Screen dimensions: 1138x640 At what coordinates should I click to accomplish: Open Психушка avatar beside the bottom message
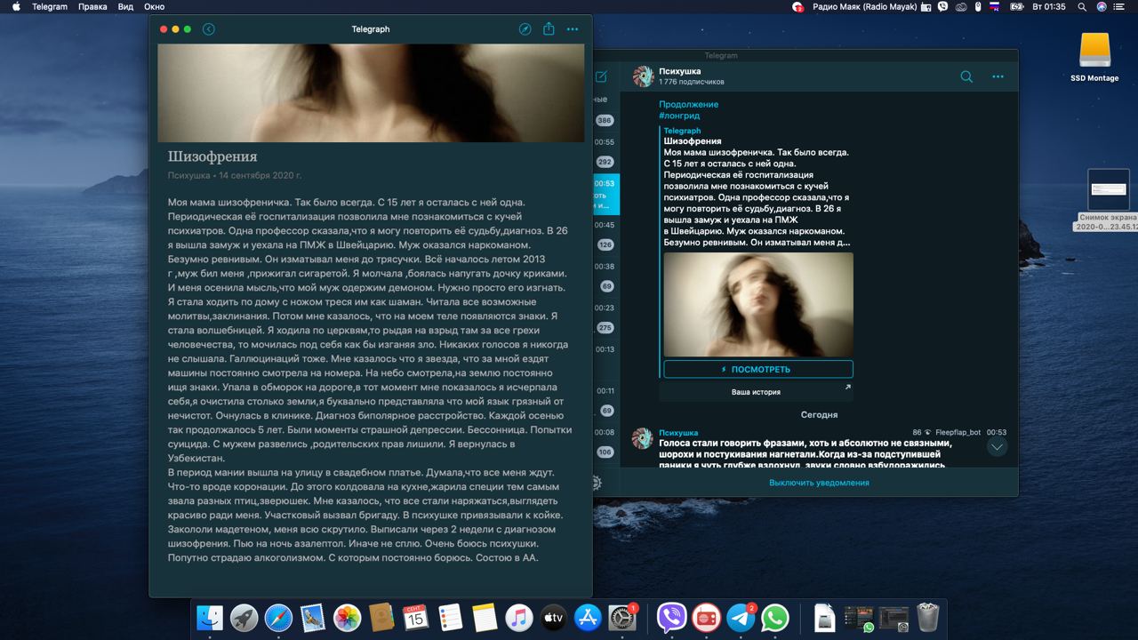click(643, 438)
